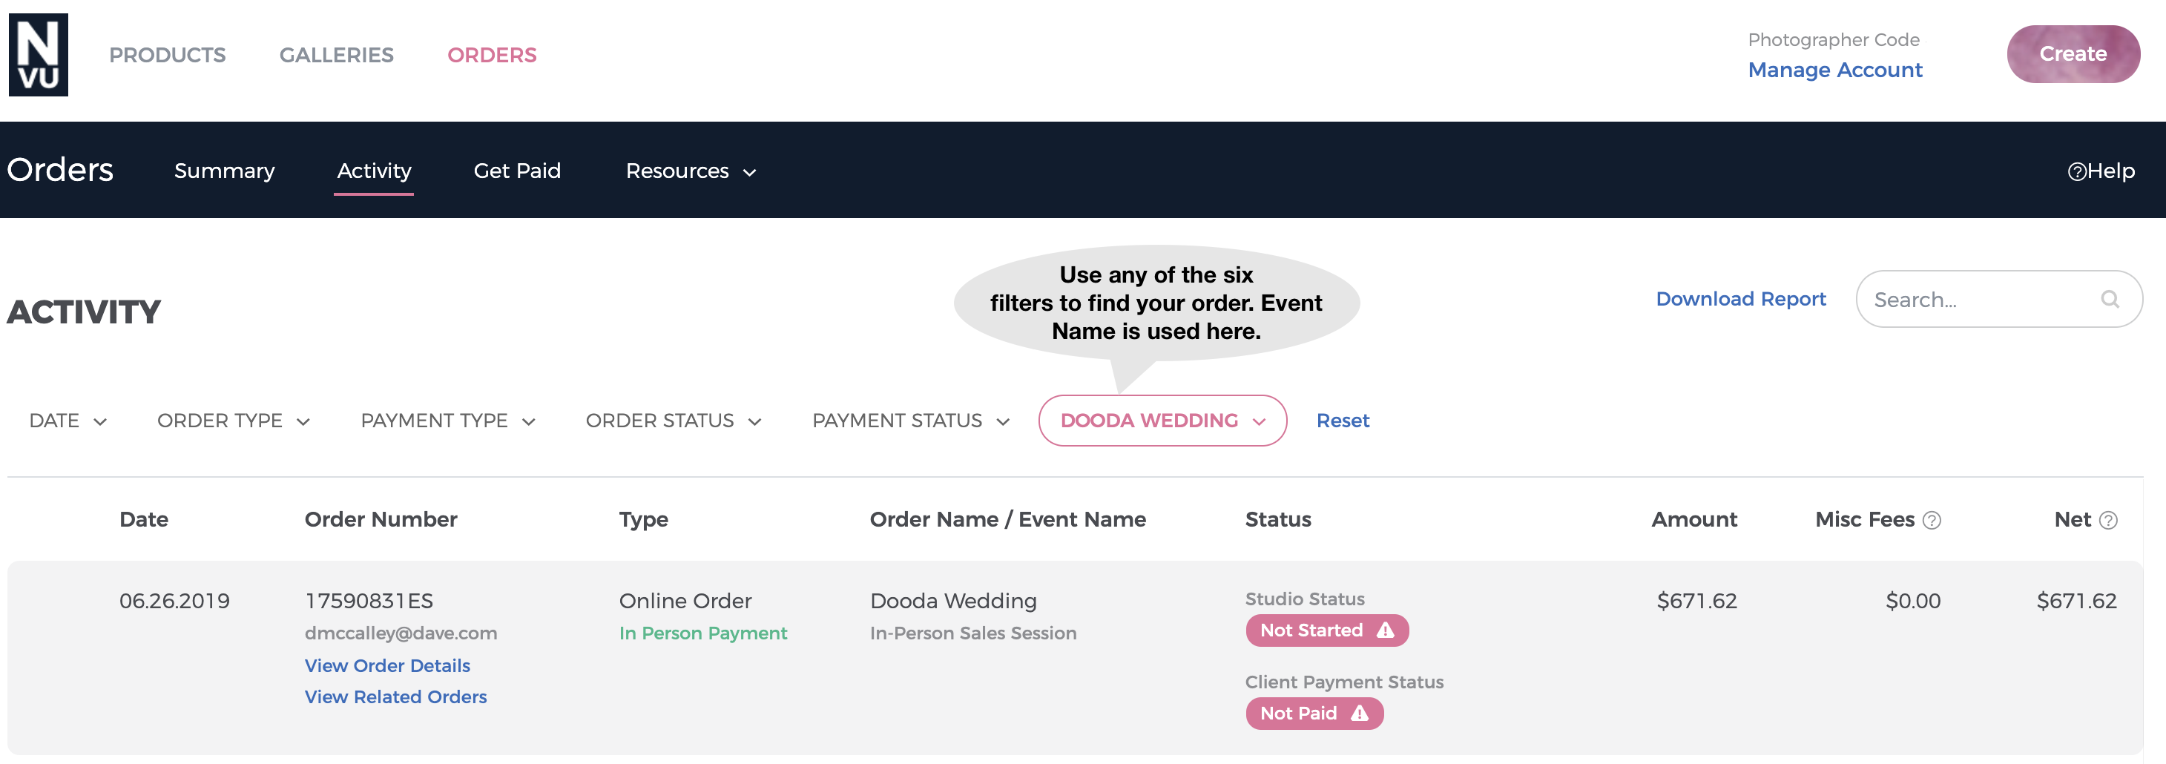The height and width of the screenshot is (764, 2166).
Task: Switch to the Summary tab
Action: (225, 171)
